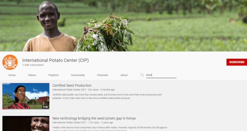The image size is (247, 131).
Task: Click the Kenya seed potato video thumbnail
Action: pyautogui.click(x=26, y=123)
